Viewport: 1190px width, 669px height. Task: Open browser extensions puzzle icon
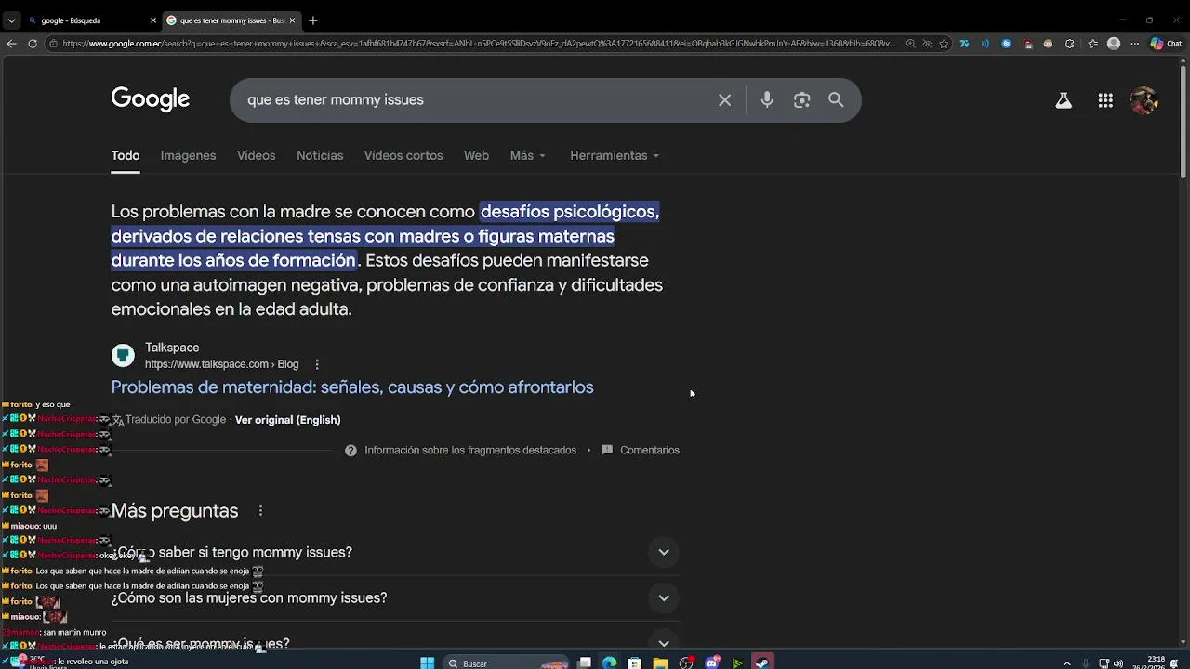pos(1069,44)
